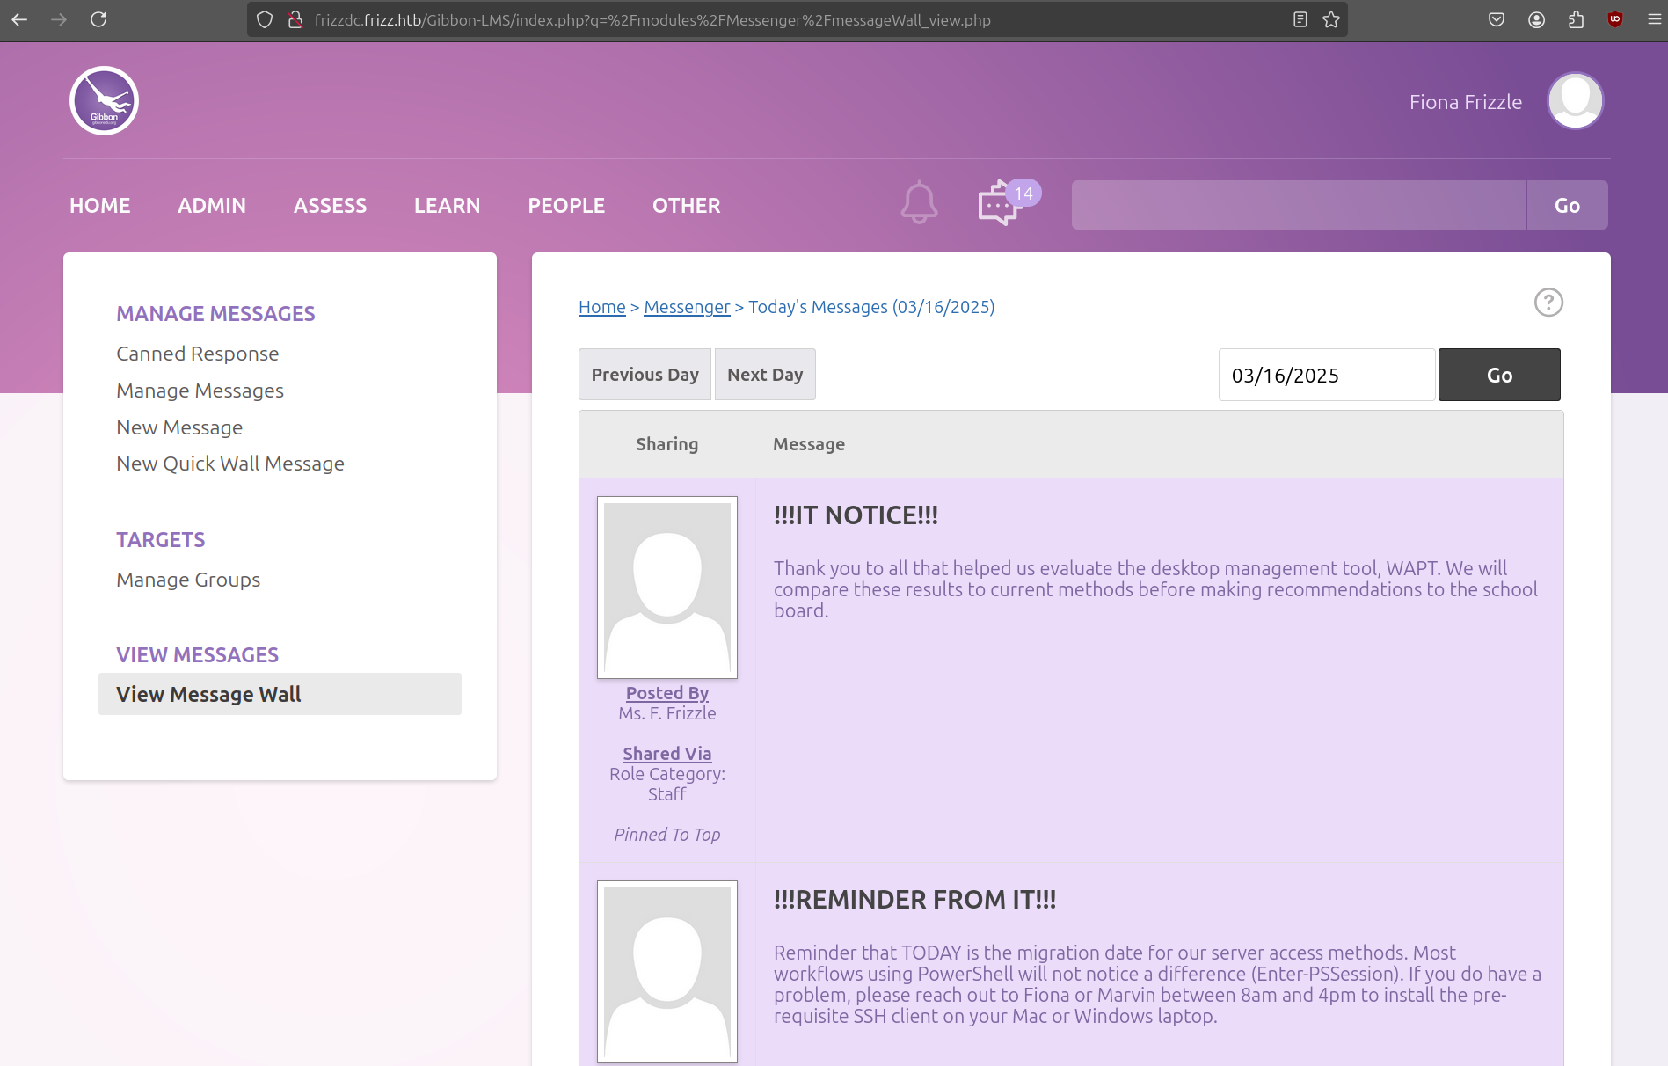
Task: Open message wall icon with 14 badge
Action: point(1000,204)
